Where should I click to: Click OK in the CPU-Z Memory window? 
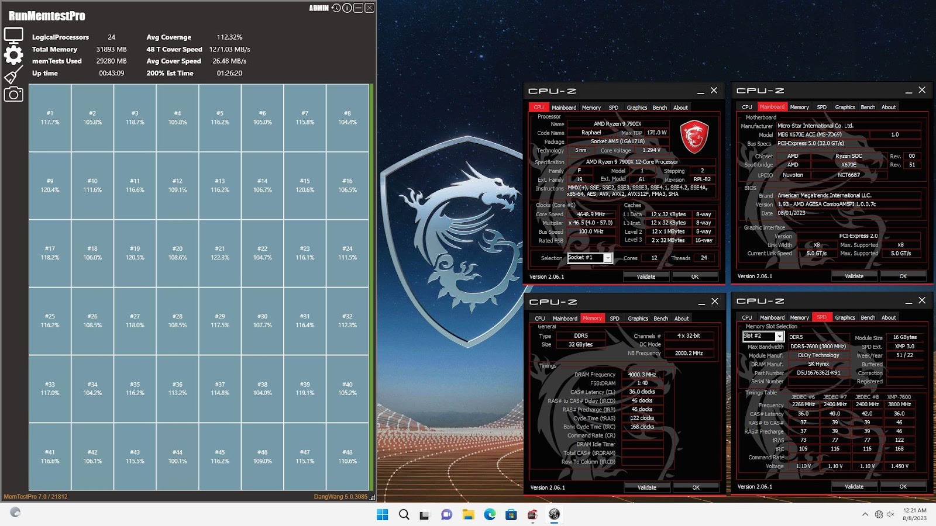pyautogui.click(x=696, y=487)
